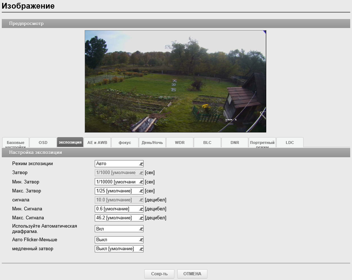Viewport: 352px width, 280px height.
Task: Click the Сохр-ть save button
Action: point(159,274)
